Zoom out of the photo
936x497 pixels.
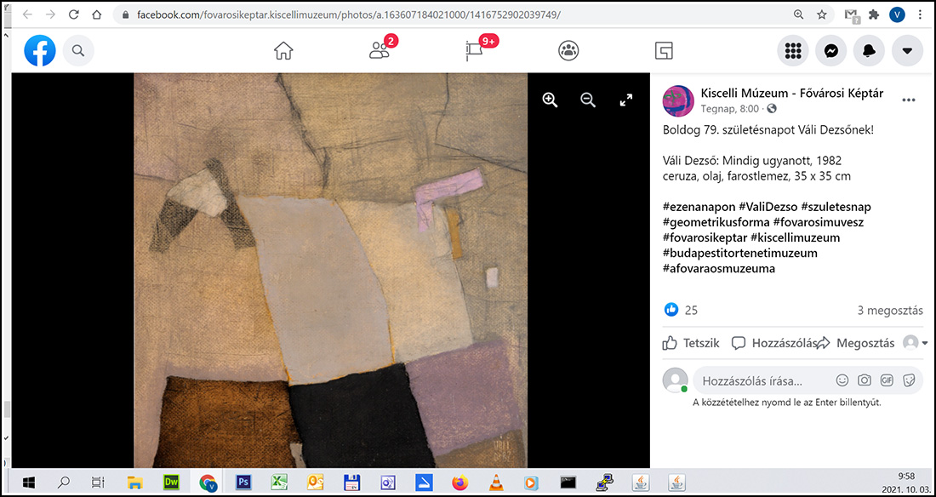point(588,100)
